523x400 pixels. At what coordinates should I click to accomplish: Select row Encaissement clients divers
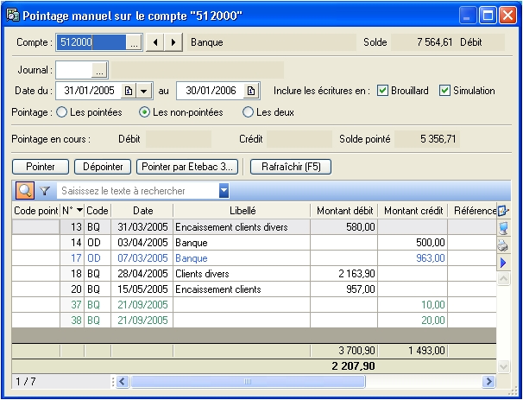click(254, 227)
